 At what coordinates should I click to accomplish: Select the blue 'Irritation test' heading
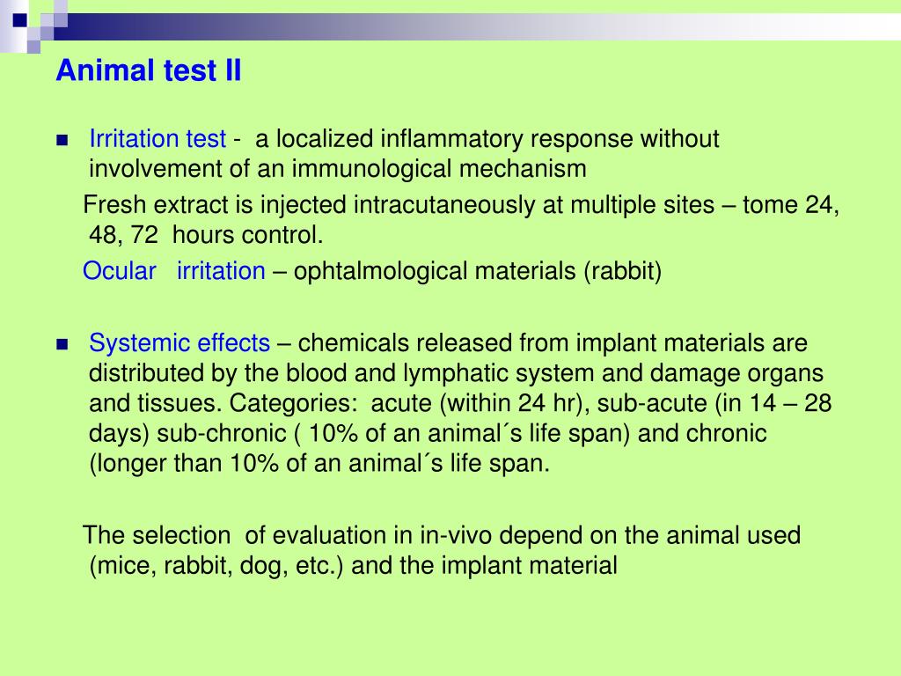(157, 139)
